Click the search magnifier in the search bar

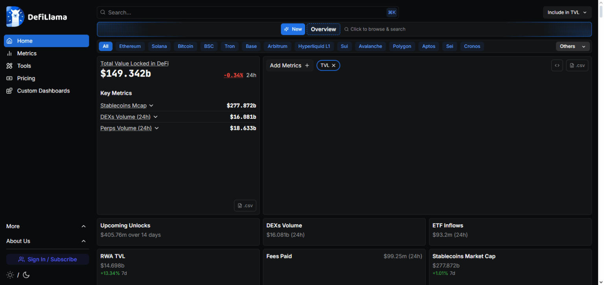tap(103, 12)
